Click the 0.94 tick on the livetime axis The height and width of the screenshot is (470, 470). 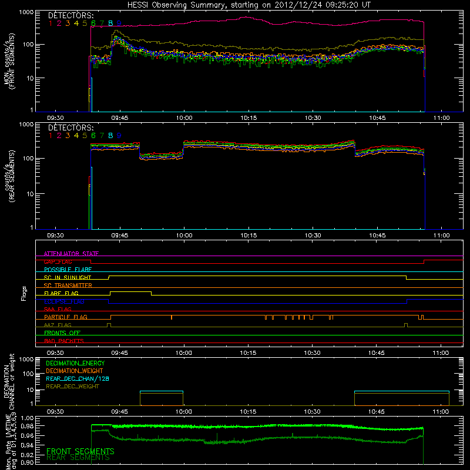point(28,445)
